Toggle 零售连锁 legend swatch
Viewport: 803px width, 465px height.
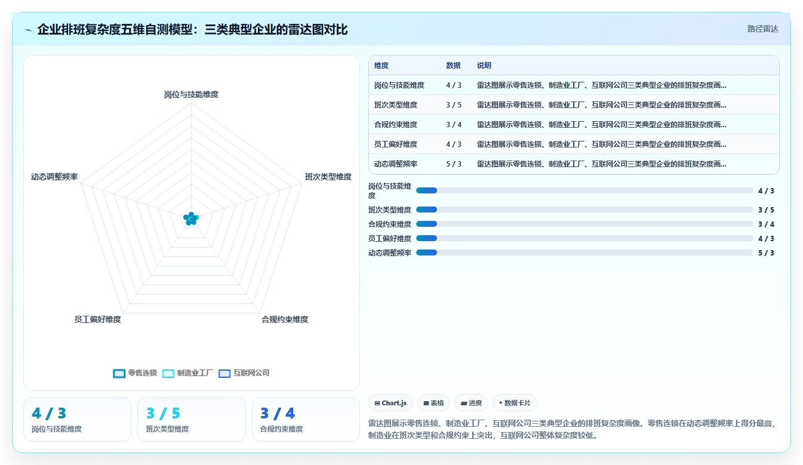click(119, 373)
